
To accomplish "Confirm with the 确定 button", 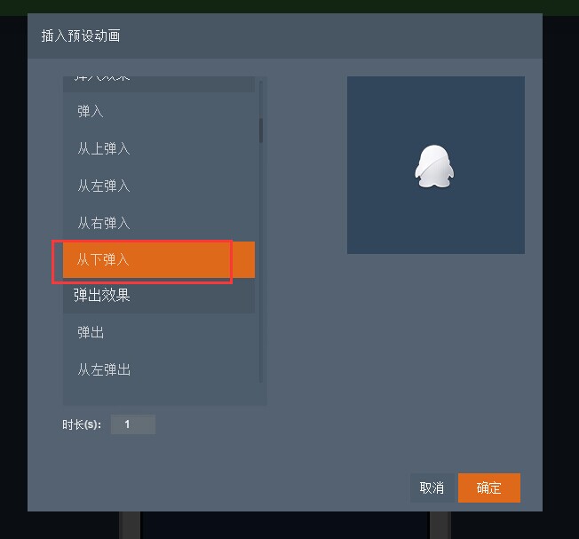I will click(489, 487).
